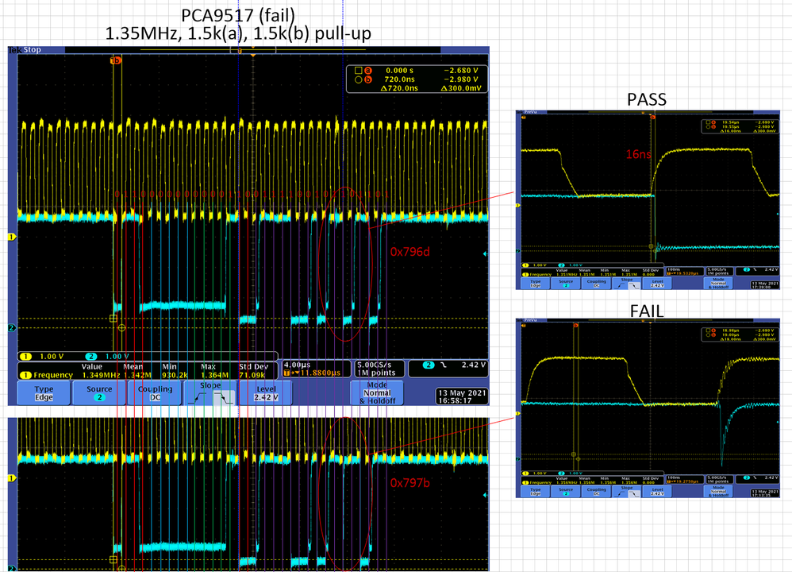
Task: Click channel 1 ground marker on upper main waveform
Action: [x=12, y=237]
